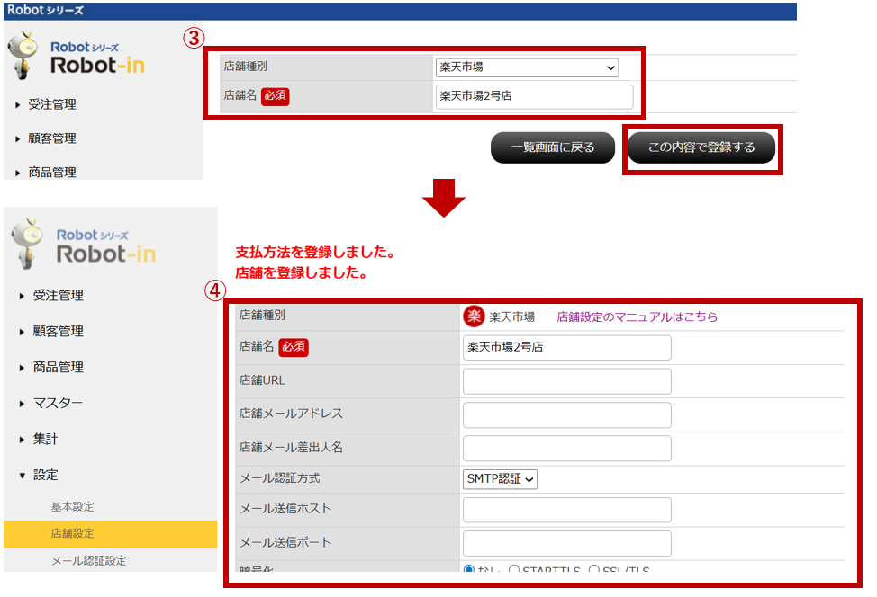Expand the 集計 menu
Image resolution: width=877 pixels, height=597 pixels.
45,439
